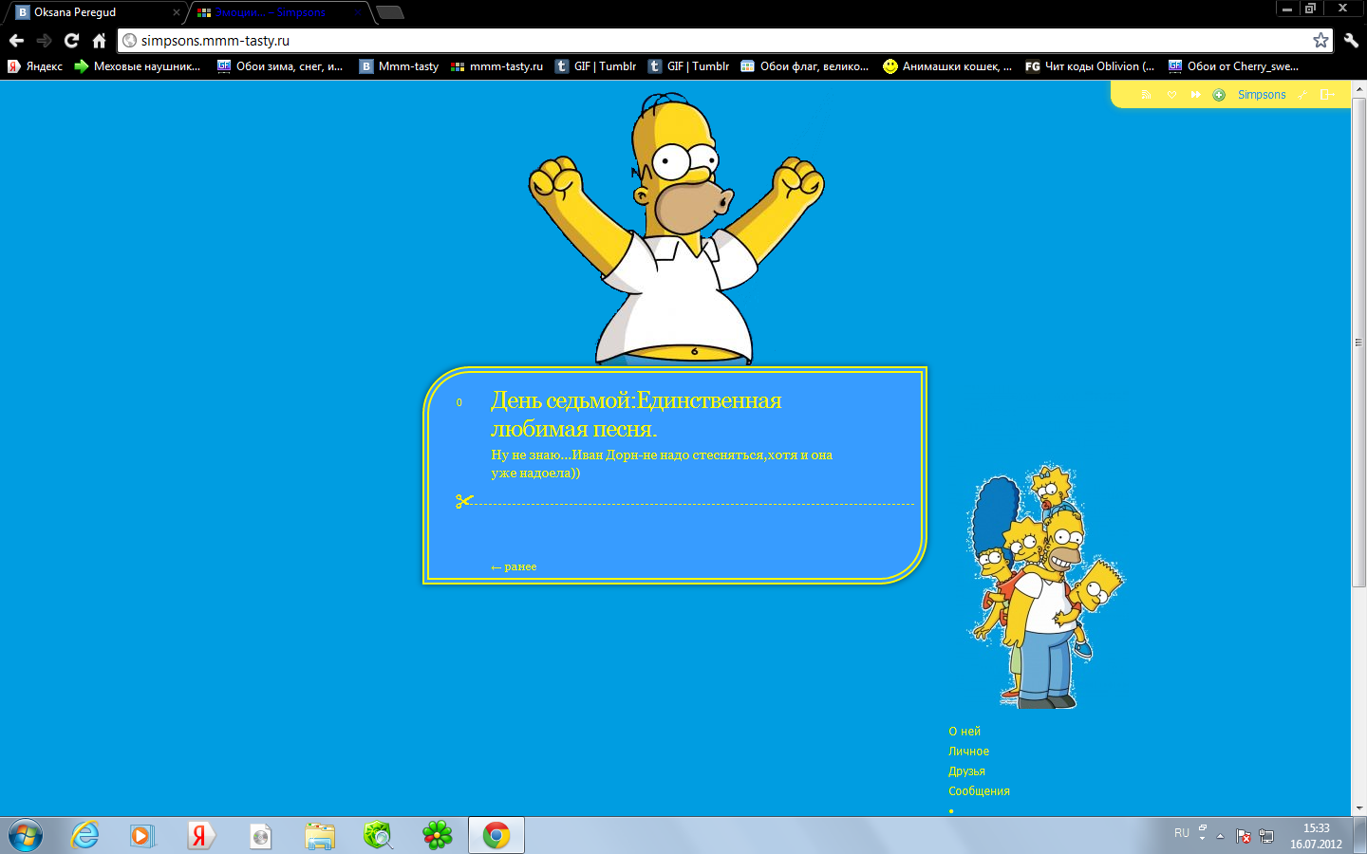The width and height of the screenshot is (1367, 854).
Task: Click the RU language indicator
Action: [1182, 833]
